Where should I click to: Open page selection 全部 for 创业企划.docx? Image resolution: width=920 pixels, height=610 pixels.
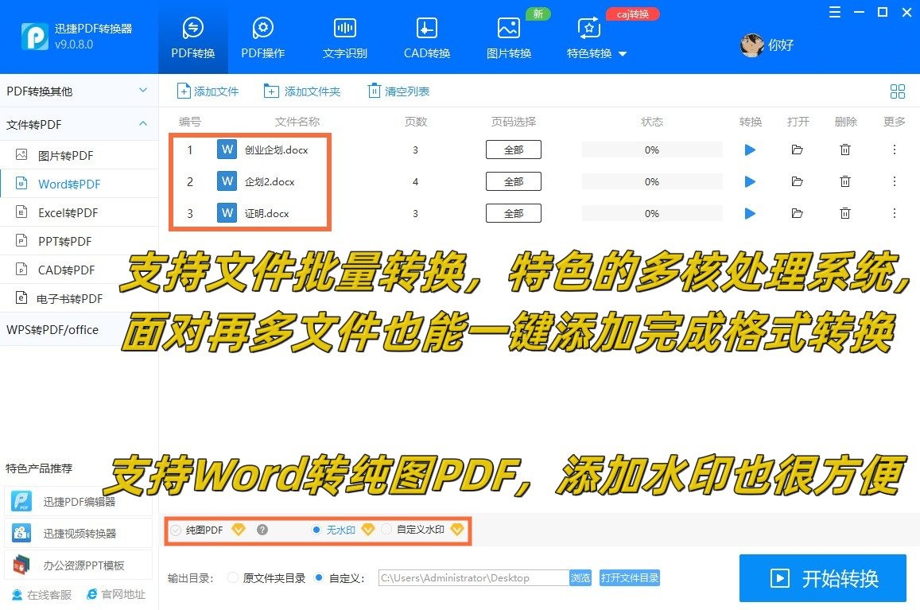click(x=514, y=150)
